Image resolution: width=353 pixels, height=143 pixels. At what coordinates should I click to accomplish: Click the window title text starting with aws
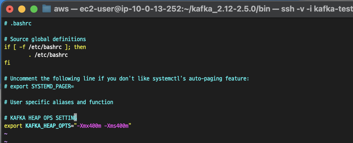[x=203, y=9]
